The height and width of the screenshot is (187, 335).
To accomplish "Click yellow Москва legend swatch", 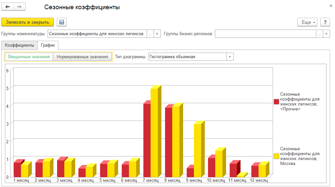I will [x=276, y=156].
